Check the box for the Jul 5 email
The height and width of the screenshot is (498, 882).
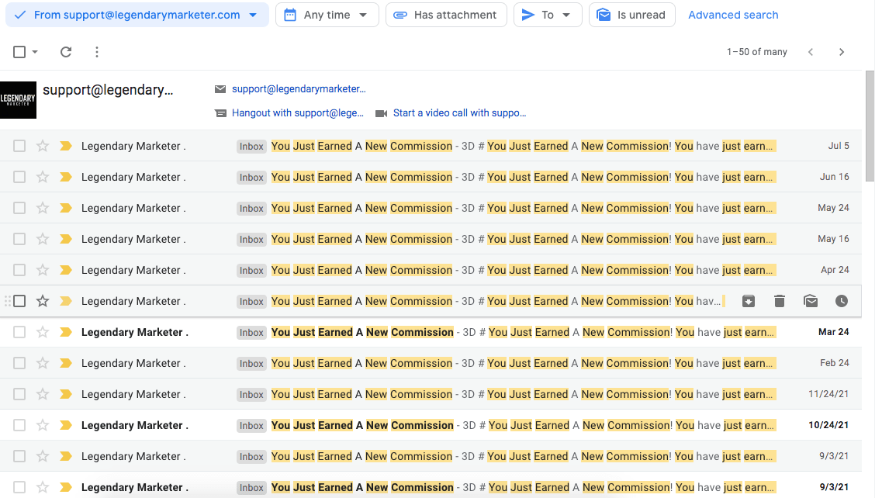click(19, 146)
